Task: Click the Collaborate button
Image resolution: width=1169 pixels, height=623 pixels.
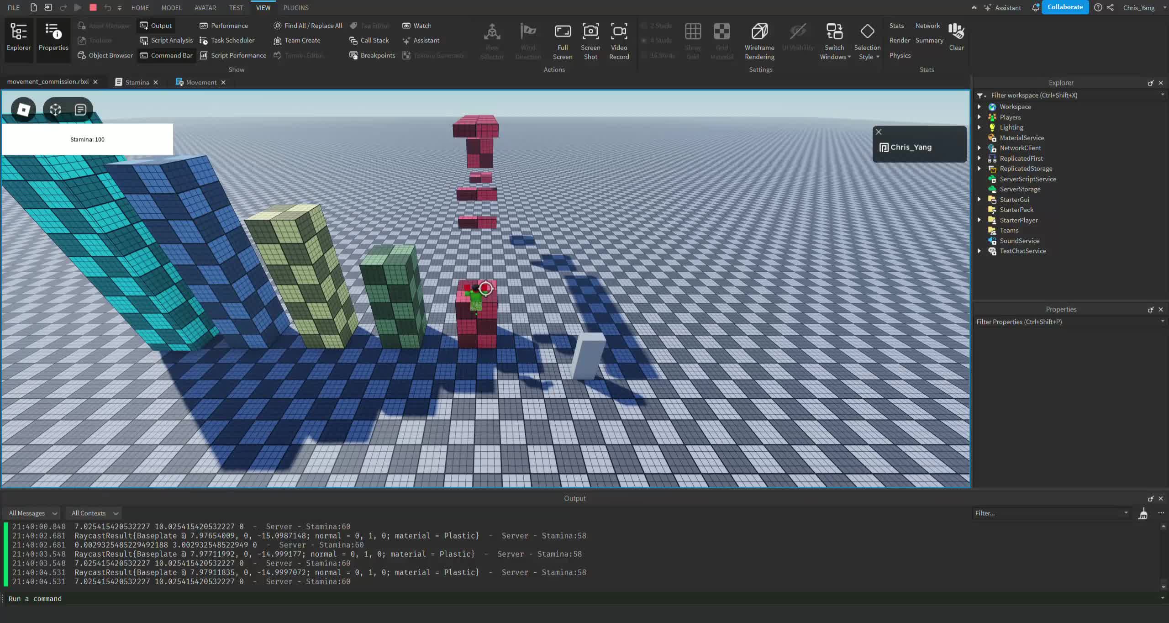Action: click(x=1065, y=7)
